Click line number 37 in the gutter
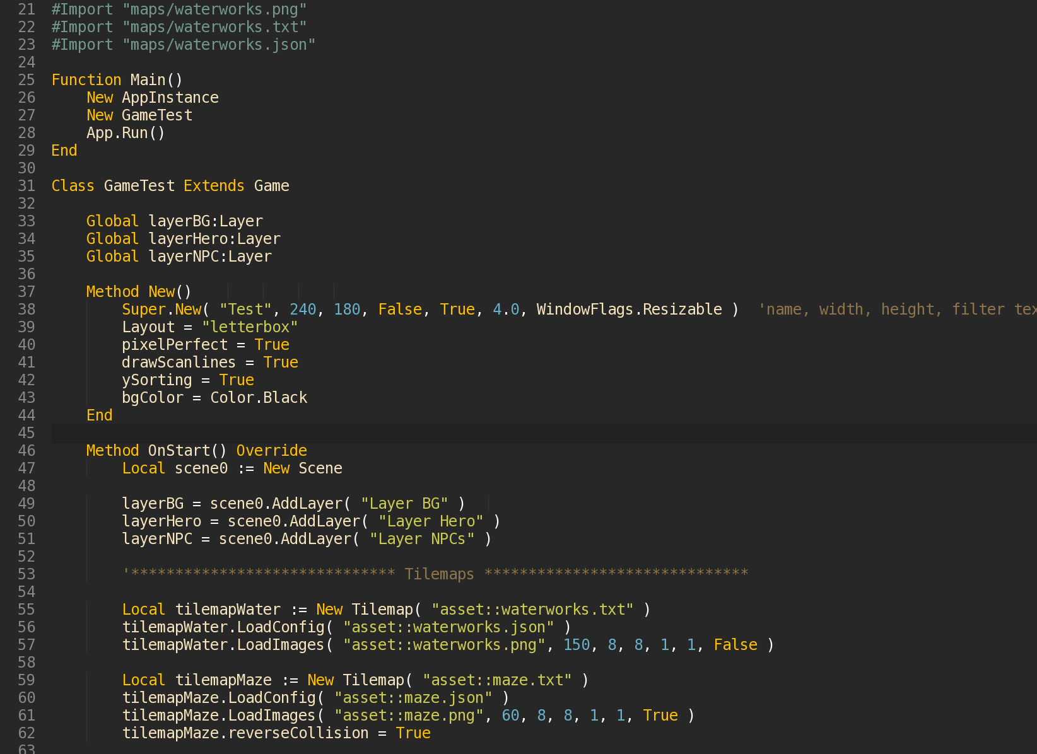1037x754 pixels. point(26,292)
